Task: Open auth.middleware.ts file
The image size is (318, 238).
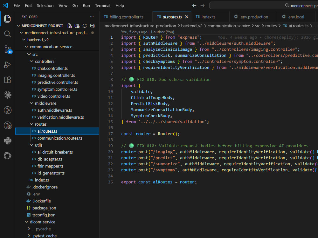Action: (x=55, y=110)
